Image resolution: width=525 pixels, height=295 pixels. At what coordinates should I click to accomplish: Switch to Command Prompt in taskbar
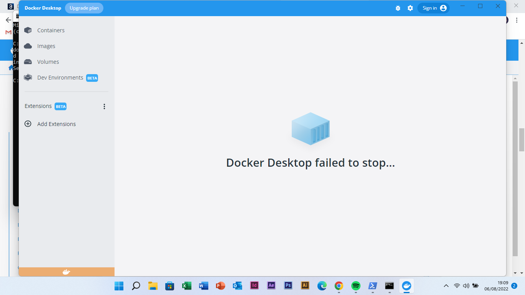(389, 286)
